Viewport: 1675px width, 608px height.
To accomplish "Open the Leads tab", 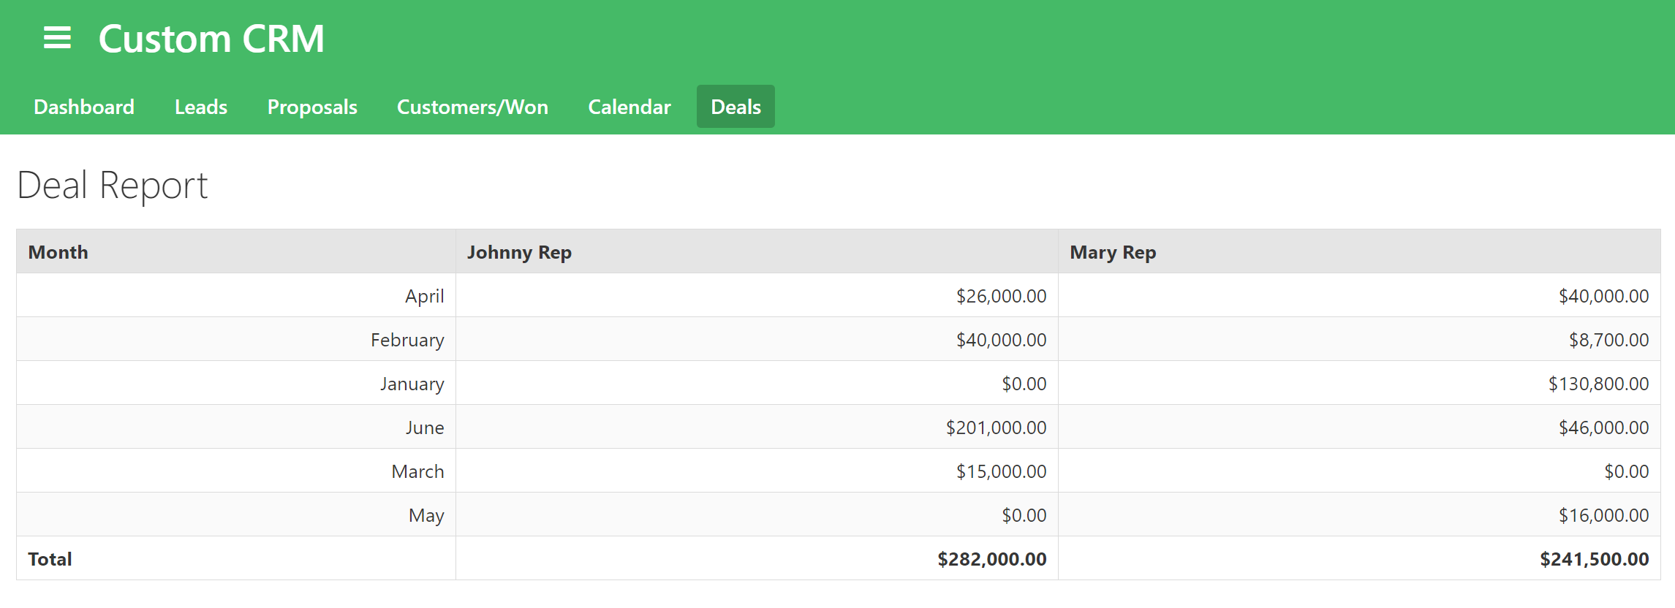I will pyautogui.click(x=201, y=107).
